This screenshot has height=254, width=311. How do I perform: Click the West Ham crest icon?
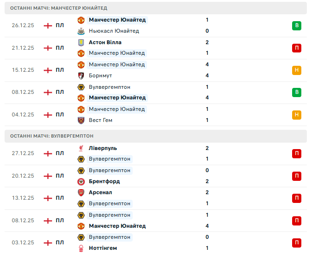point(81,121)
